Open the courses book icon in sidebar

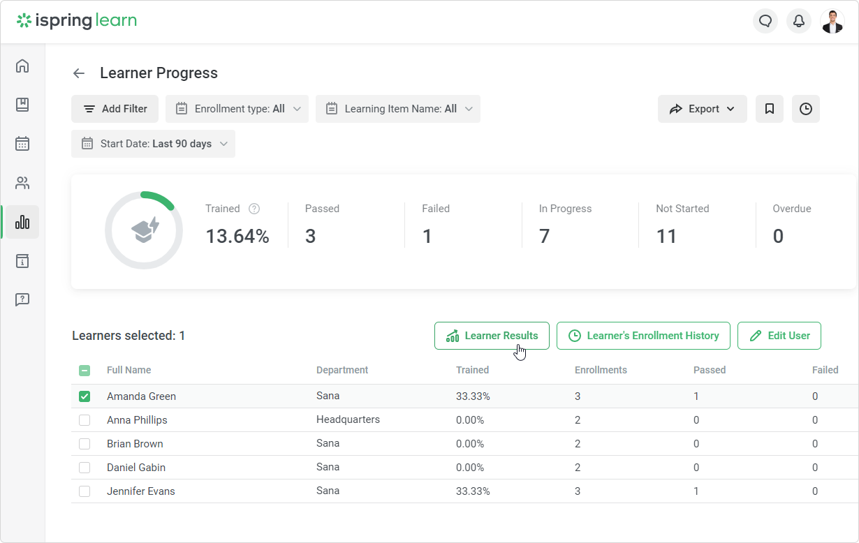point(22,105)
